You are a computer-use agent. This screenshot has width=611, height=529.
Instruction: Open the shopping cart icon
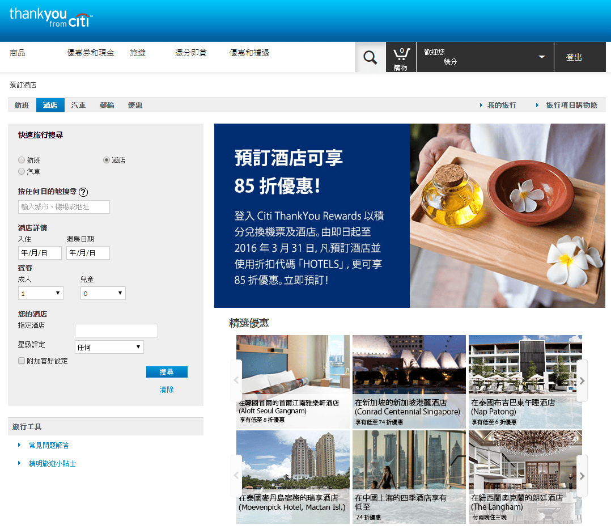point(401,57)
